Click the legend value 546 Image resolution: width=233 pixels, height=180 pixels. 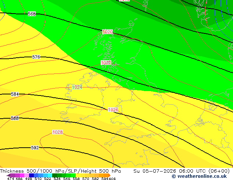coord(67,179)
